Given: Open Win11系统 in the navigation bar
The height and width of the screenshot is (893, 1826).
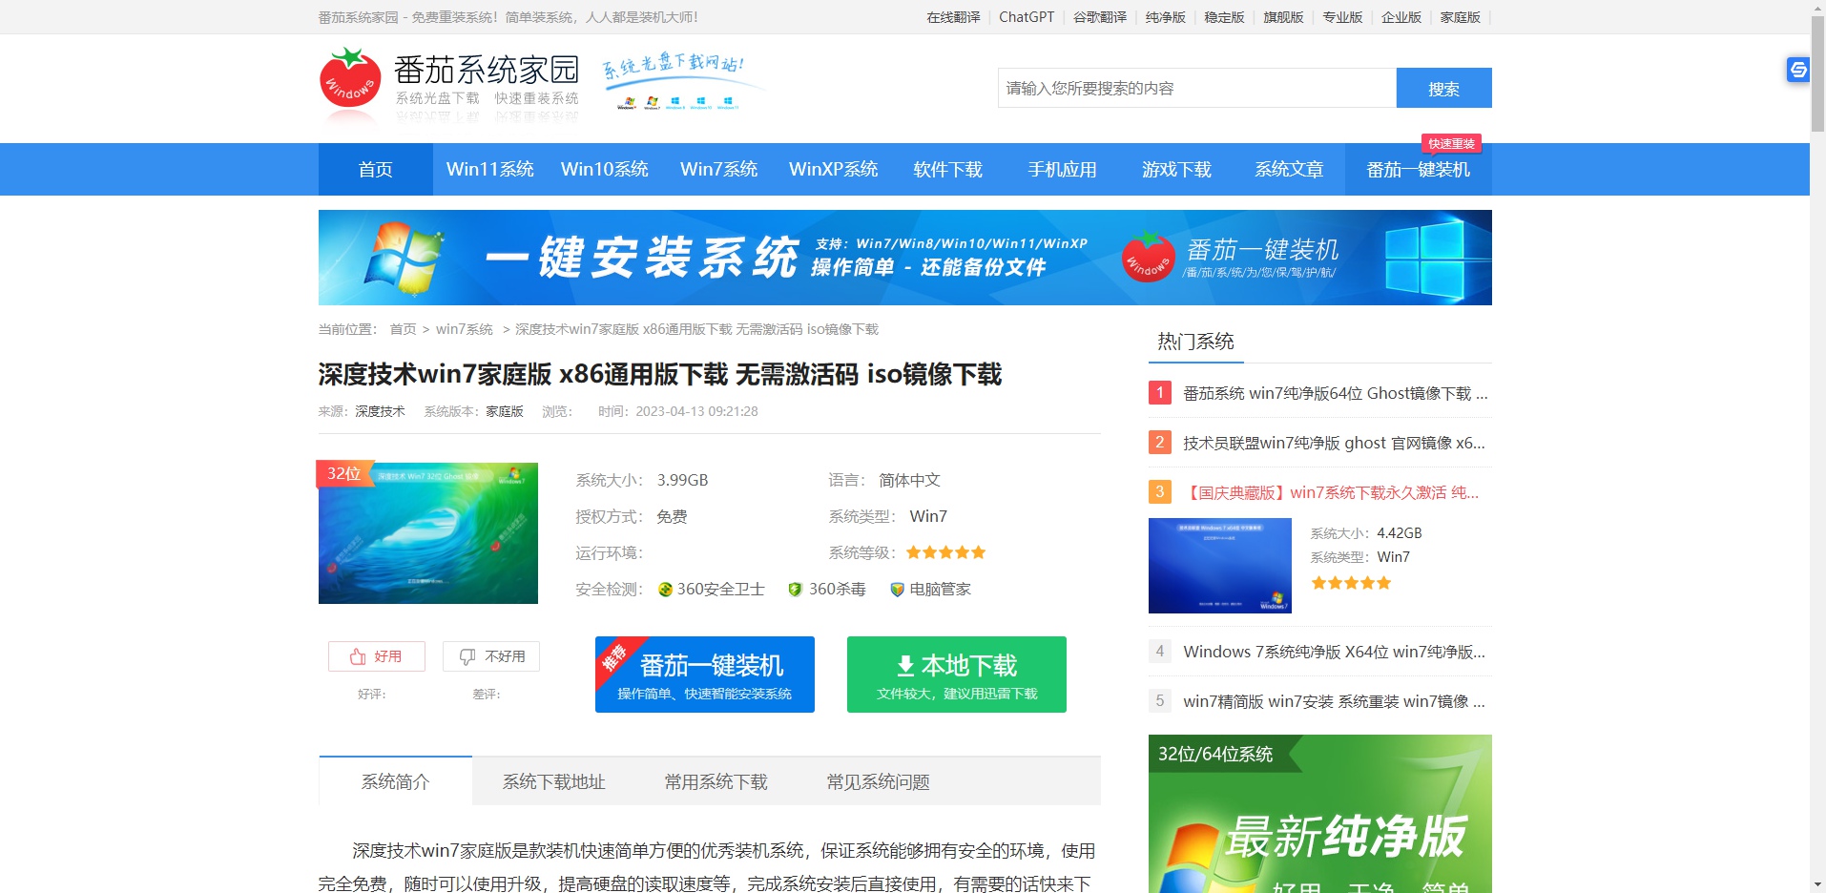Looking at the screenshot, I should [x=490, y=170].
